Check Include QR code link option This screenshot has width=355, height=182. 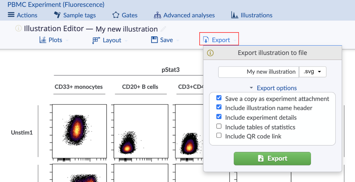click(219, 135)
